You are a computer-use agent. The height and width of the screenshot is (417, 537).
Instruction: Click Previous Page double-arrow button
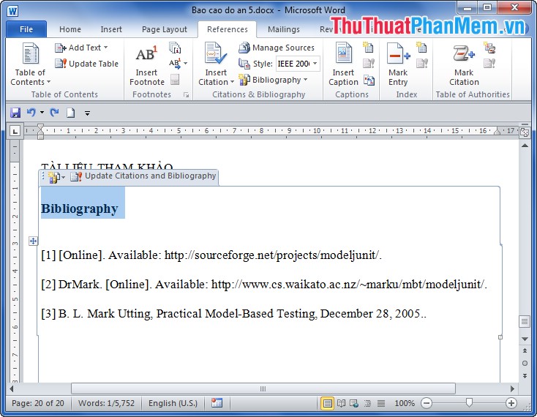[x=525, y=351]
